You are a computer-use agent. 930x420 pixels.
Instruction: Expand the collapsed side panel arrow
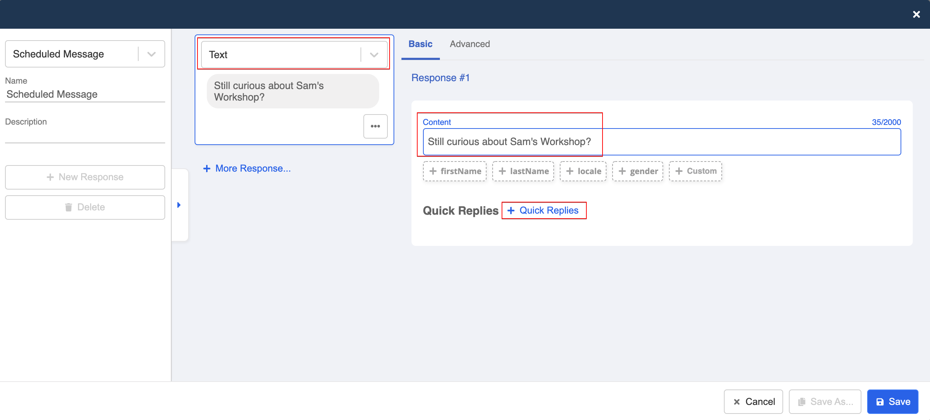click(179, 205)
